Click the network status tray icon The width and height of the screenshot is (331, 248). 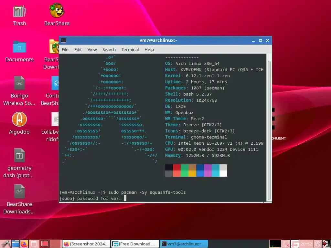[x=286, y=244]
